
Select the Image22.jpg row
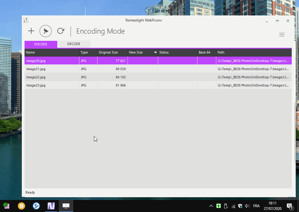[158, 77]
